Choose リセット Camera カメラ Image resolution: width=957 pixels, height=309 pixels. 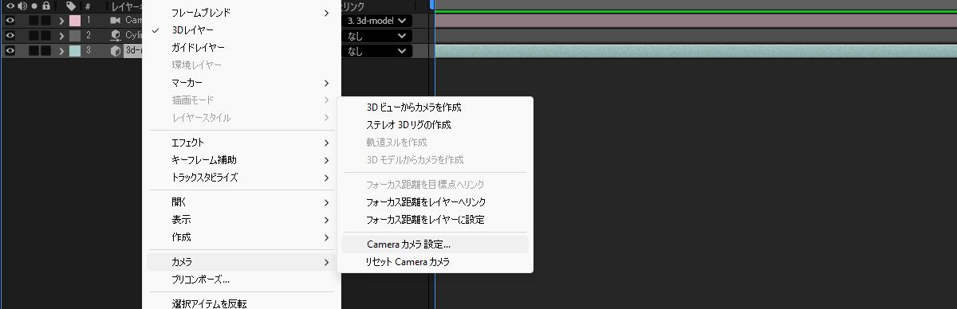[x=435, y=261]
